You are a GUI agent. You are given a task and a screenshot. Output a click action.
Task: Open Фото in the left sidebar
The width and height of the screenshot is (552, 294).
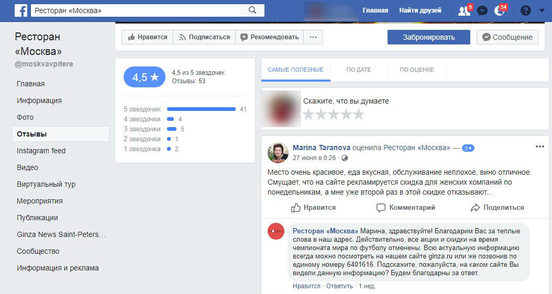(x=25, y=117)
